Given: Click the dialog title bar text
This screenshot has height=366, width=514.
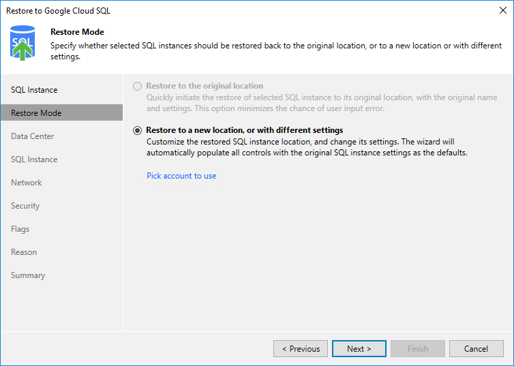Looking at the screenshot, I should [x=58, y=10].
